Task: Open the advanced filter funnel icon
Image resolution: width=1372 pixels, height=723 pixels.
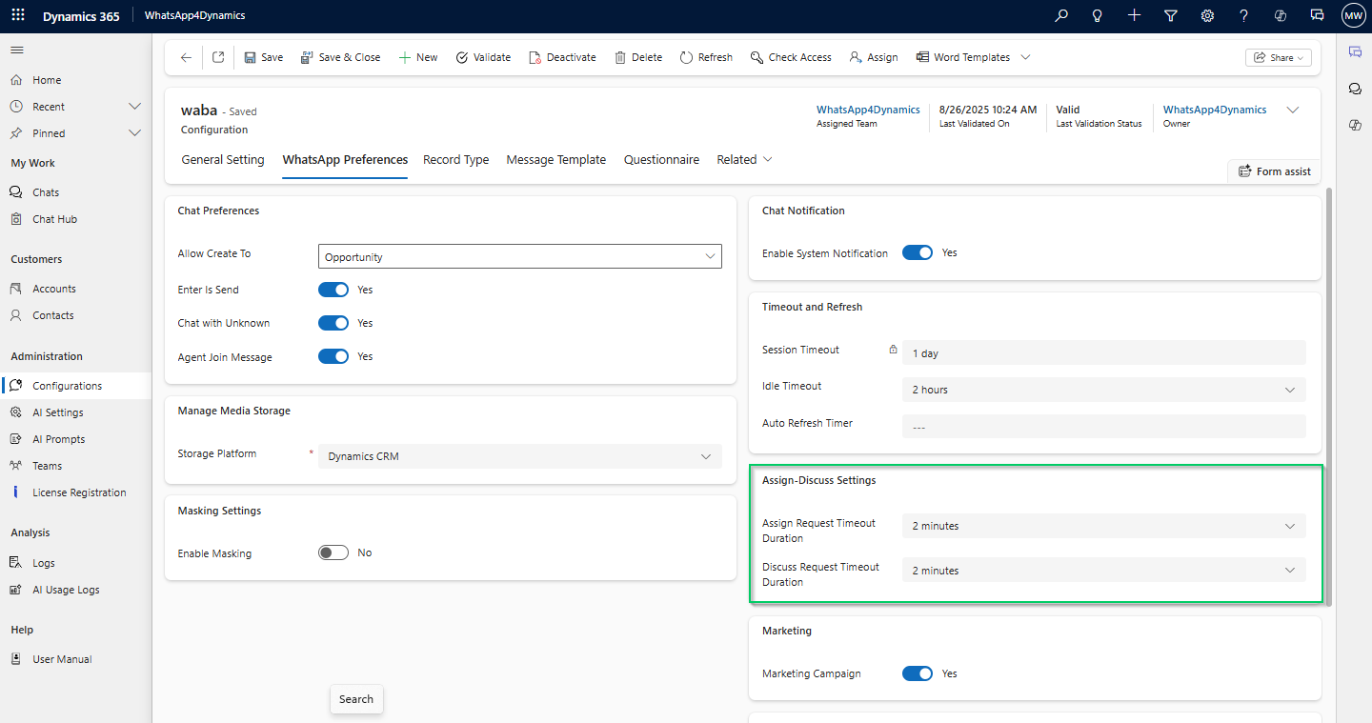Action: pos(1171,16)
